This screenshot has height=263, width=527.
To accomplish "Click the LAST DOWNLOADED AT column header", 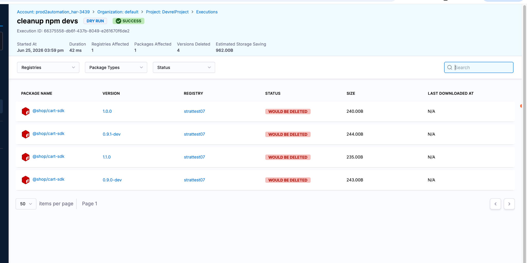I will pyautogui.click(x=451, y=93).
